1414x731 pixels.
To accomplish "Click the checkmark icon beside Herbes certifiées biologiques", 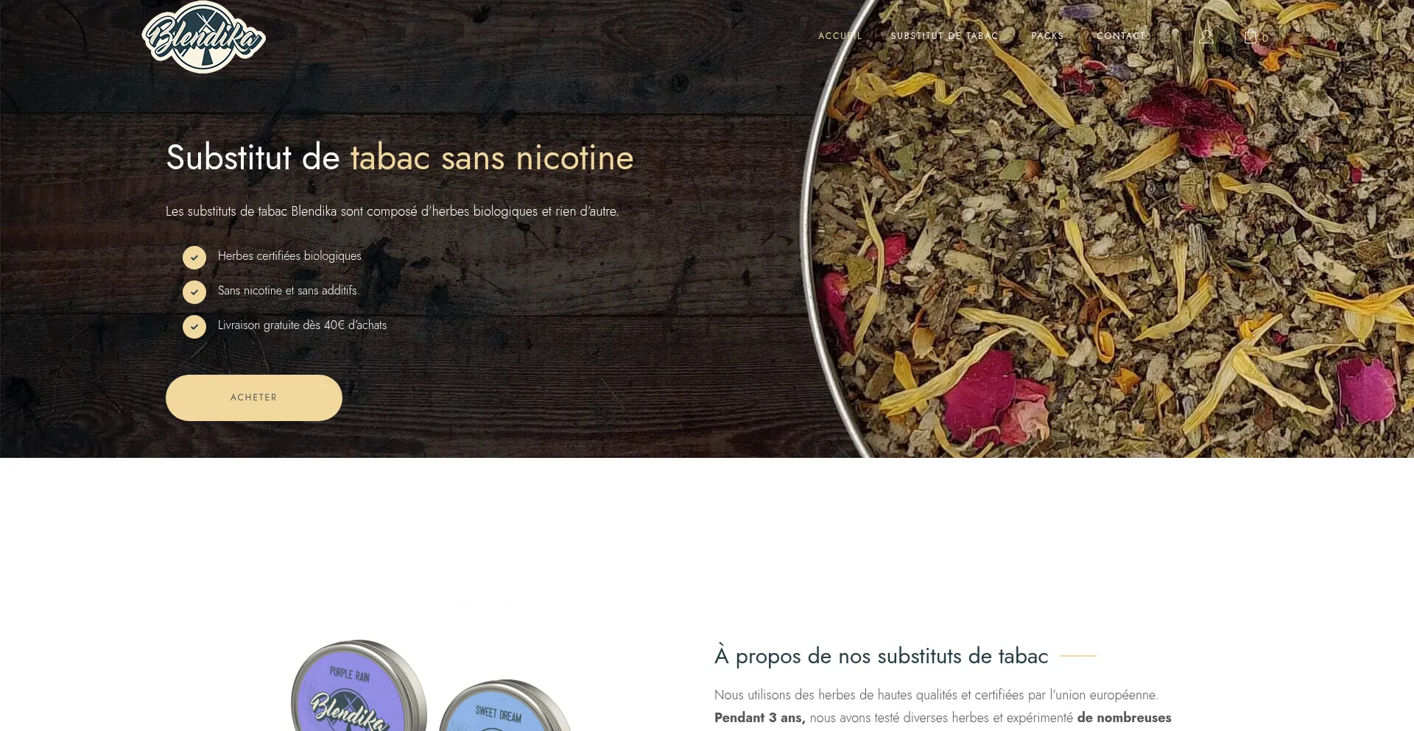I will pos(194,258).
